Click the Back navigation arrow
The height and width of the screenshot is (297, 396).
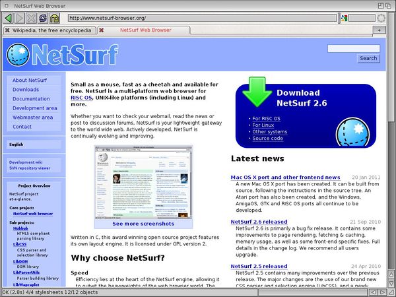click(x=8, y=18)
